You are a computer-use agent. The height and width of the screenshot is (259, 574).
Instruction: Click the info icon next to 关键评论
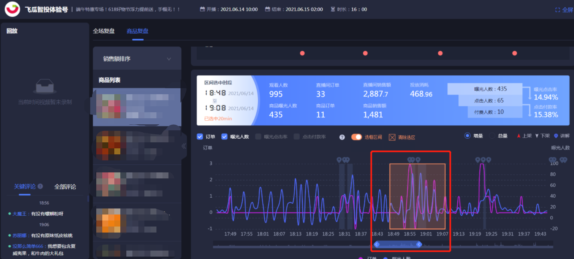point(40,186)
